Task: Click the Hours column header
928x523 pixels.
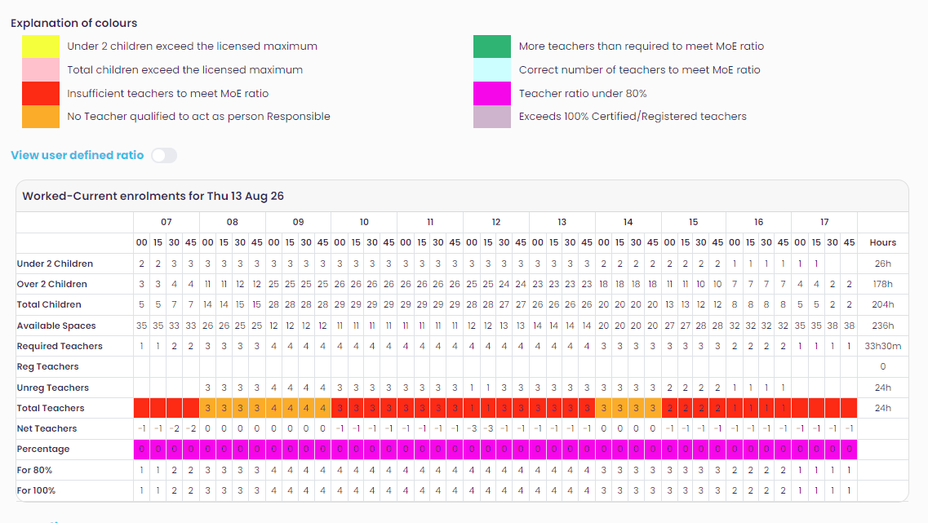Action: 882,242
